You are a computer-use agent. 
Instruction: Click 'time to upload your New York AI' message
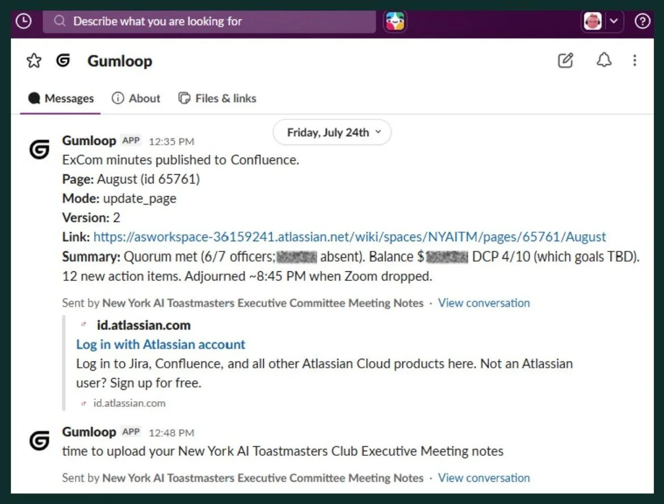pyautogui.click(x=283, y=451)
